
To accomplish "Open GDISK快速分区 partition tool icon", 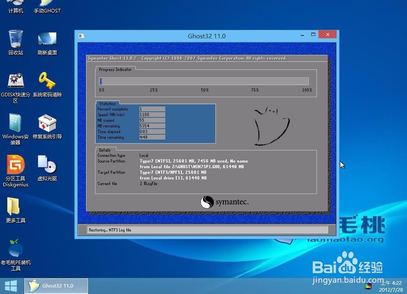I will [x=15, y=87].
